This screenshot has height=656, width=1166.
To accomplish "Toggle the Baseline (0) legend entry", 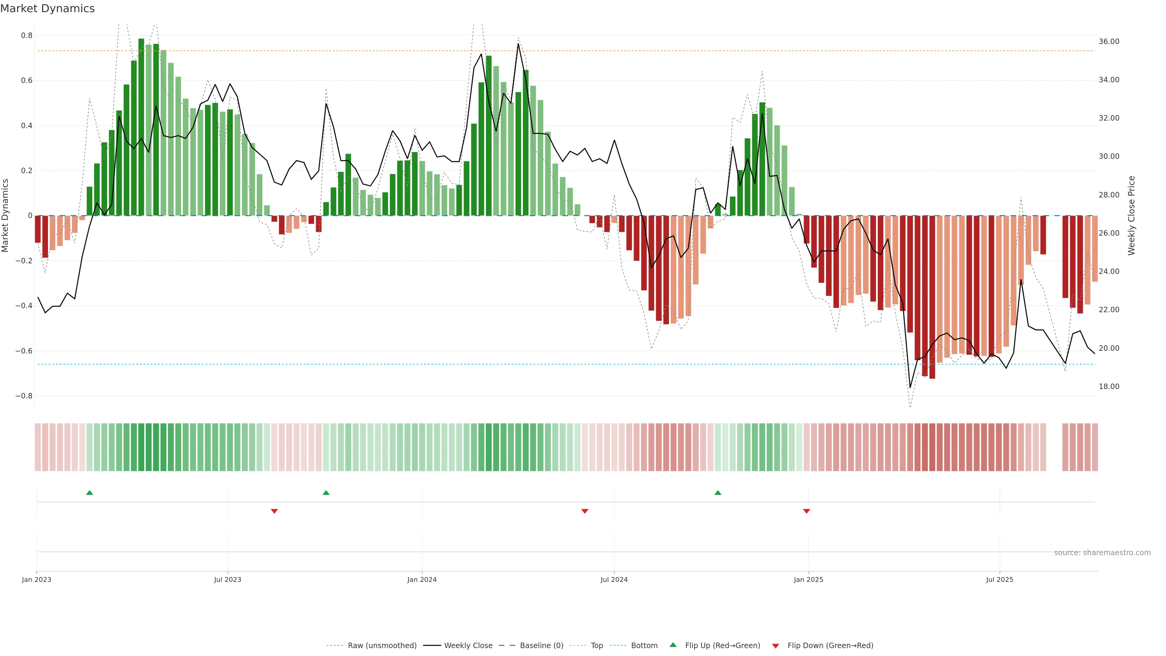I will tap(541, 646).
